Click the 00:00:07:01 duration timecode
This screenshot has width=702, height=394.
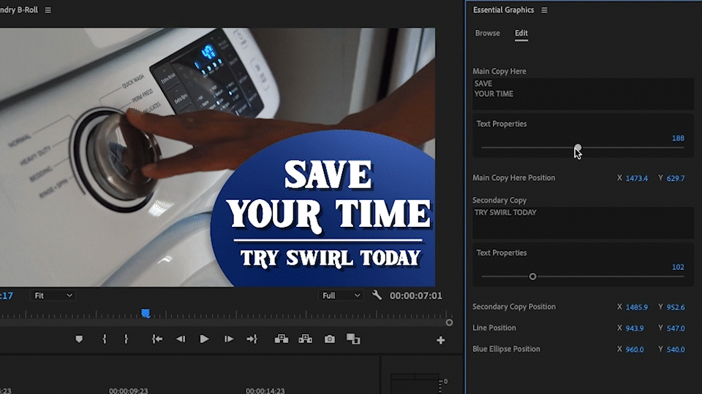click(415, 295)
